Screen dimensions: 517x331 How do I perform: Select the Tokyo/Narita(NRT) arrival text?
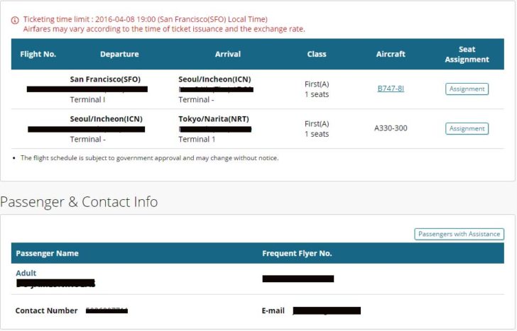pyautogui.click(x=214, y=119)
